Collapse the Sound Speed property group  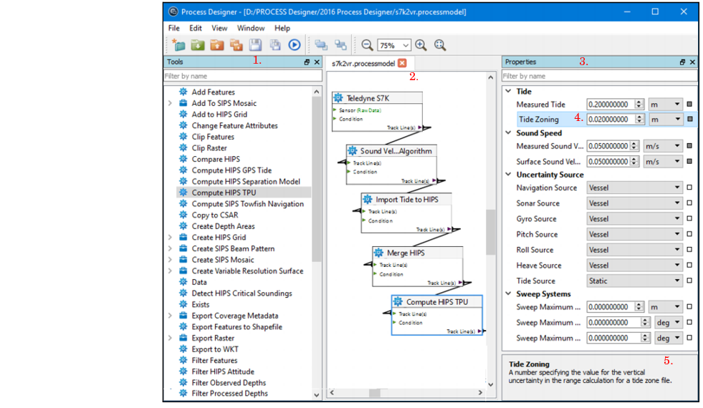[x=507, y=133]
